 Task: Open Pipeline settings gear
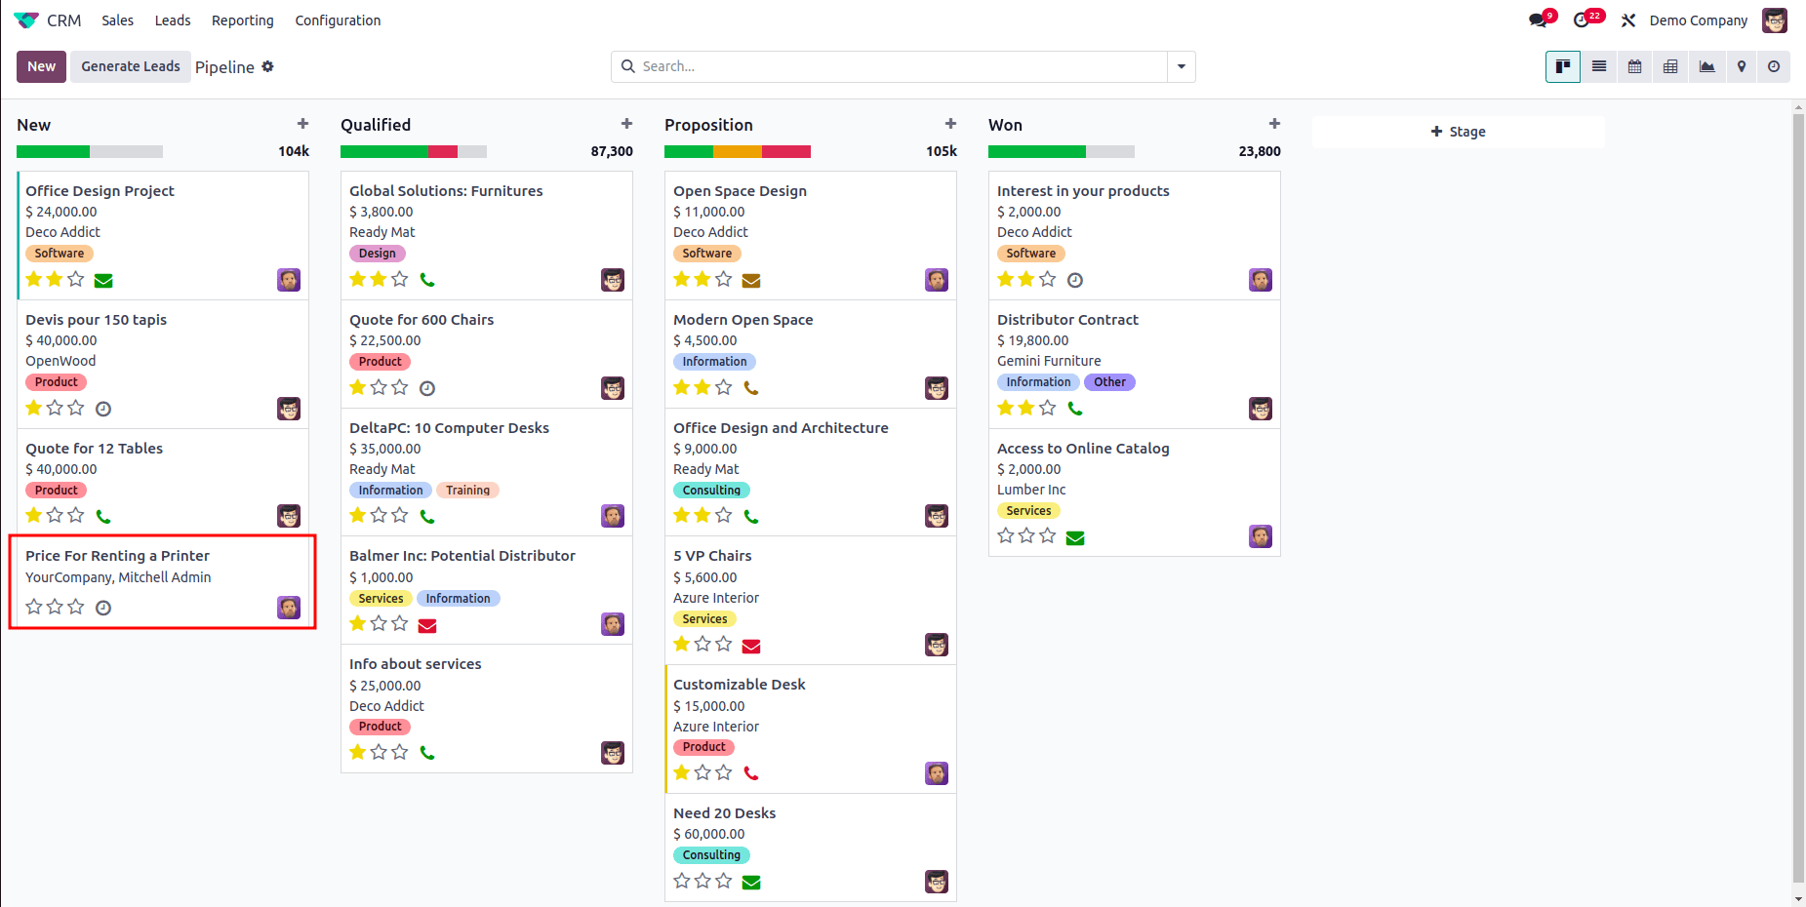pos(267,66)
